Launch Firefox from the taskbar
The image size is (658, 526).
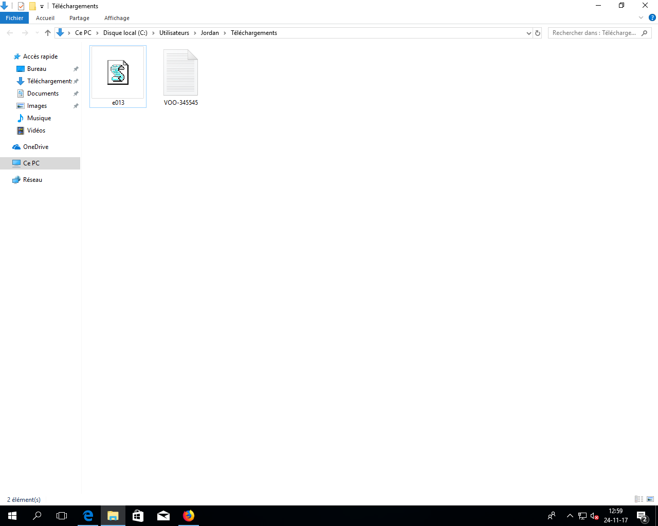[x=189, y=516]
